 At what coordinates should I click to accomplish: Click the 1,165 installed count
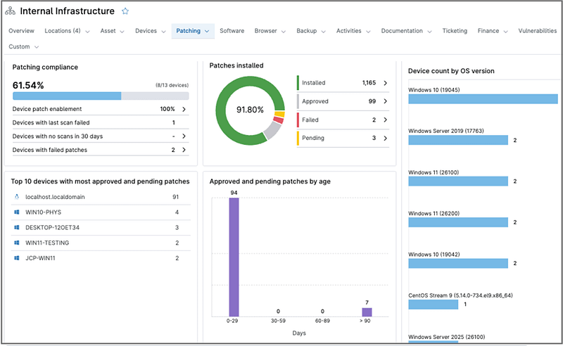(x=369, y=83)
